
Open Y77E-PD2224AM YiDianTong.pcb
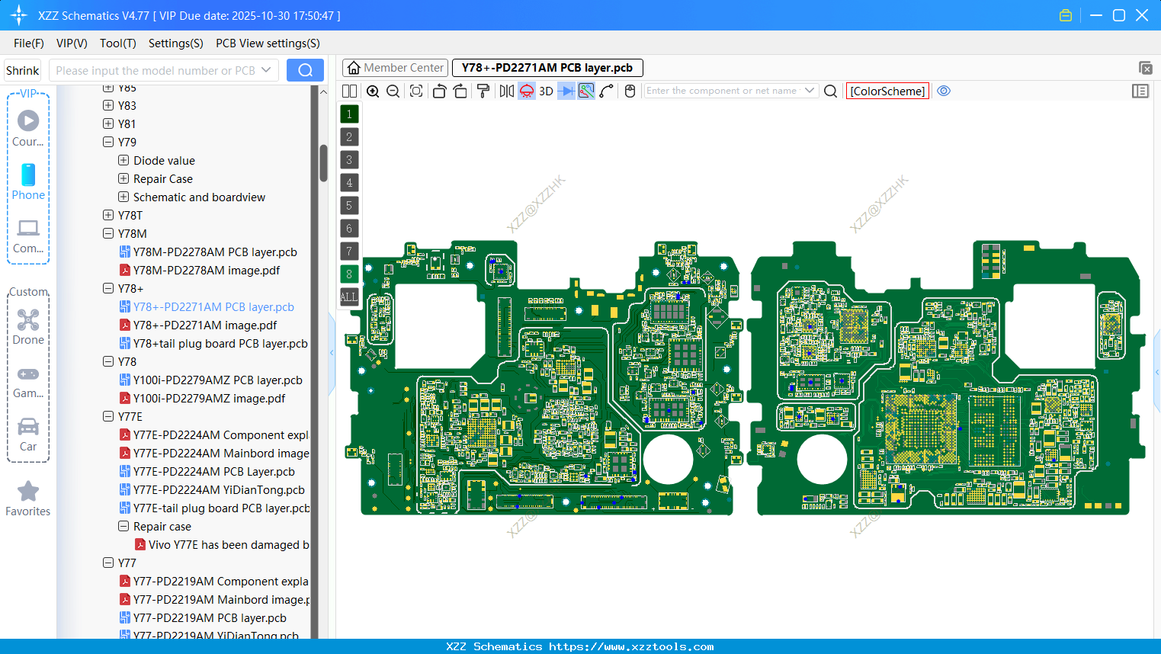click(219, 489)
